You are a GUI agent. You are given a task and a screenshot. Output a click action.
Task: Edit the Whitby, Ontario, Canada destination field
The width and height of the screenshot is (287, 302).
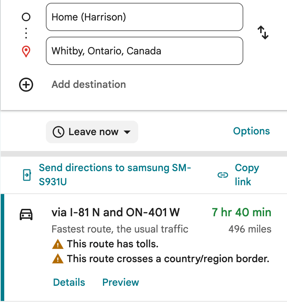(x=144, y=51)
